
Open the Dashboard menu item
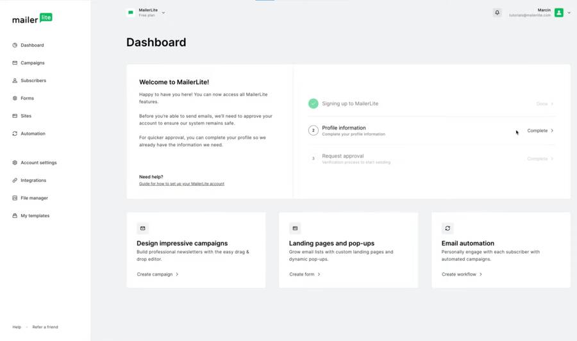coord(32,46)
